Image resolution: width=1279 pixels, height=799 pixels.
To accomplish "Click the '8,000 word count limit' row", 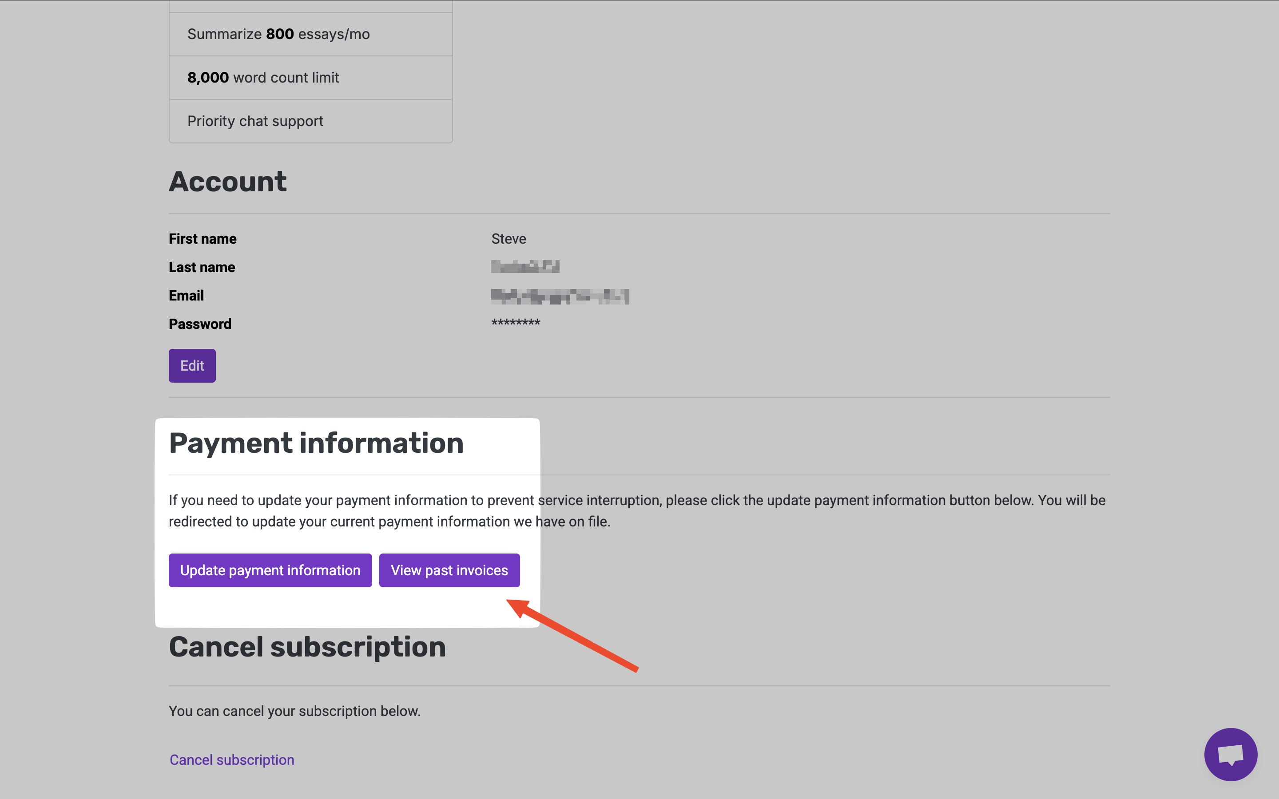I will point(263,78).
